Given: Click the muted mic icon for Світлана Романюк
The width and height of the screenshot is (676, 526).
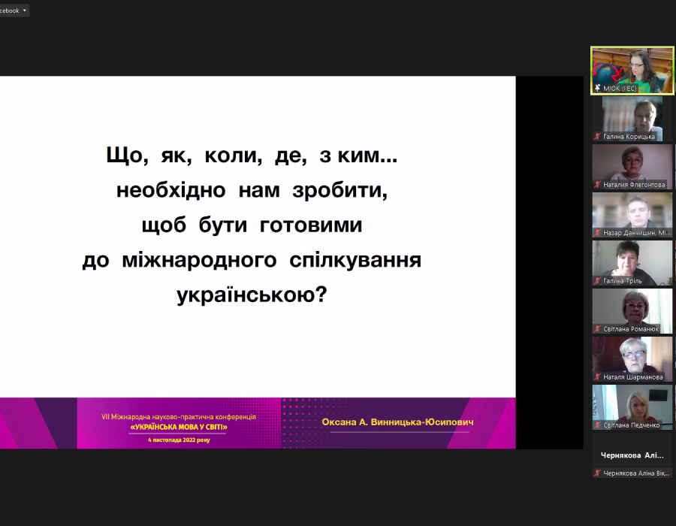Looking at the screenshot, I should pos(598,329).
